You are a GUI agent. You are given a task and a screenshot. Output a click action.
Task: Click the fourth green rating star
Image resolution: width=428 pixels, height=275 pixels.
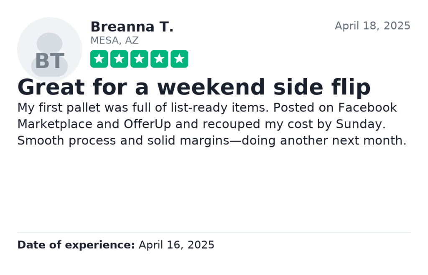(159, 59)
